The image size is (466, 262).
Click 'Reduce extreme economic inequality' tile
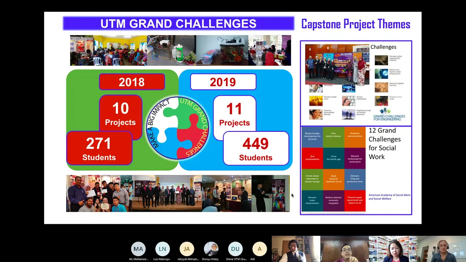[333, 200]
